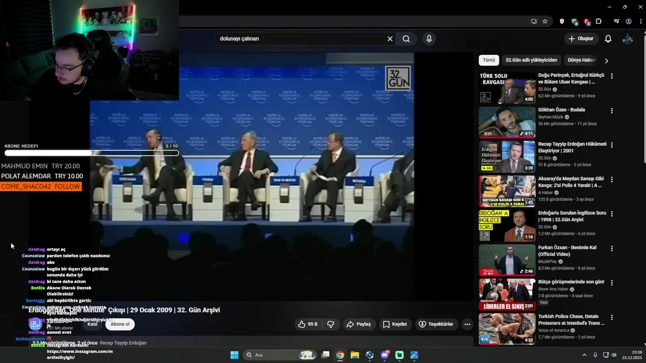This screenshot has height=363, width=646.
Task: Open the green app icon on taskbar
Action: click(x=399, y=355)
